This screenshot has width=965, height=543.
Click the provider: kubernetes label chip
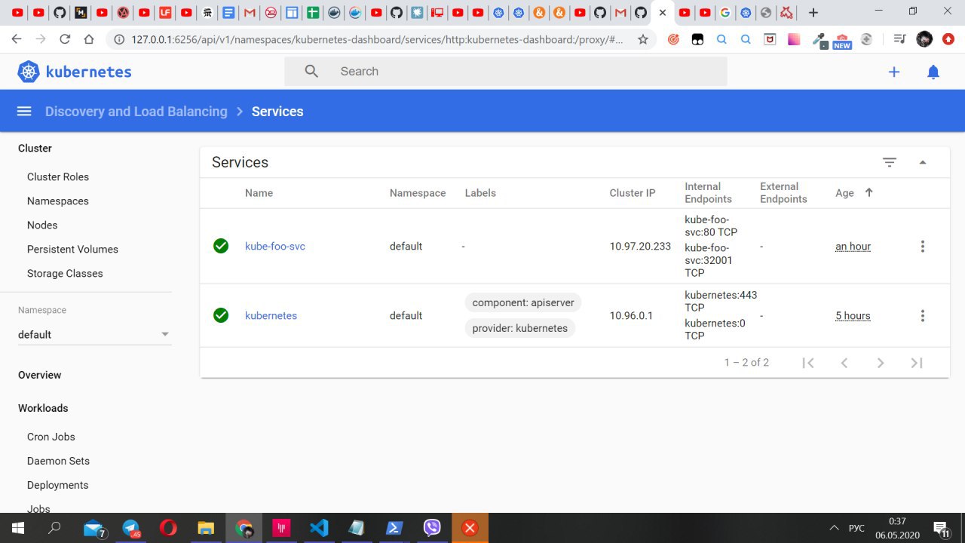[x=520, y=328]
